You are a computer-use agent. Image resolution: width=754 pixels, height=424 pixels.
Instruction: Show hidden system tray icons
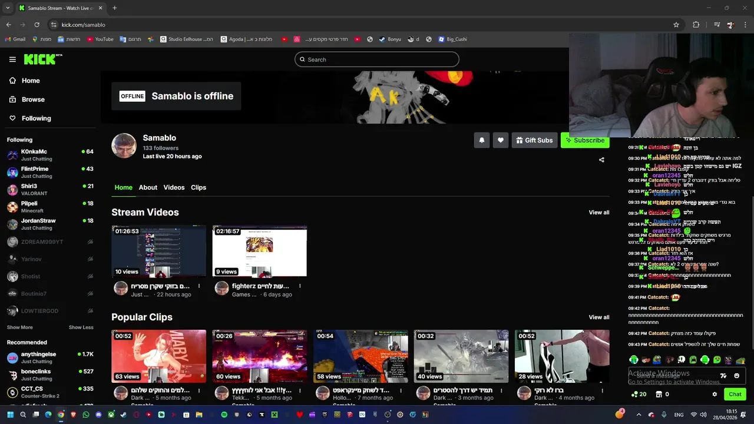point(639,415)
